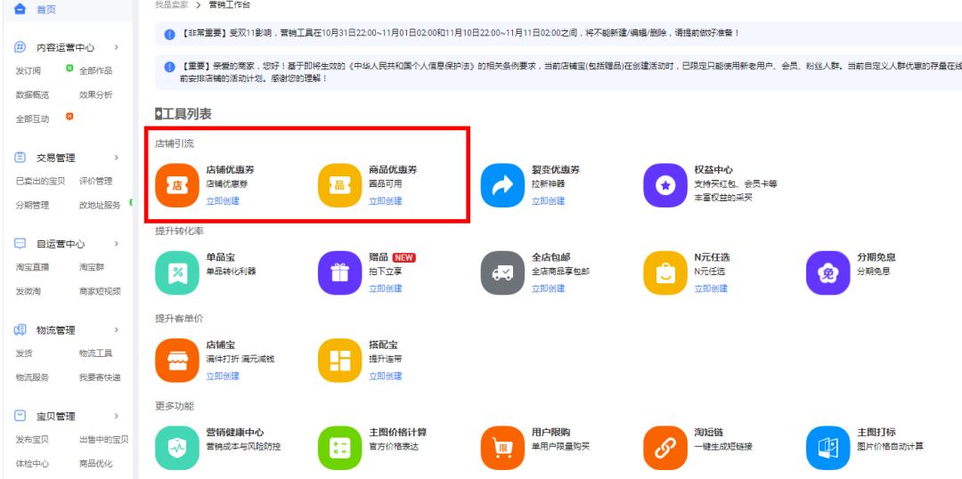Click the 交易管理 section icon
962x479 pixels.
click(20, 158)
